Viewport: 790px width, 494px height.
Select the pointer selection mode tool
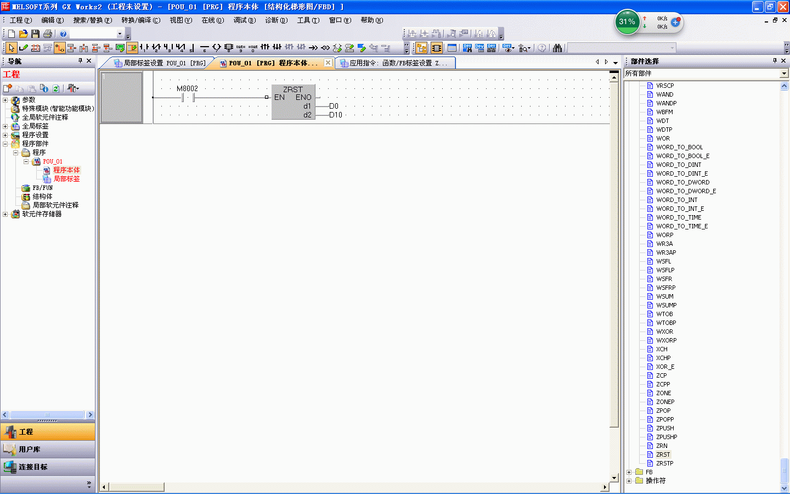[x=11, y=48]
